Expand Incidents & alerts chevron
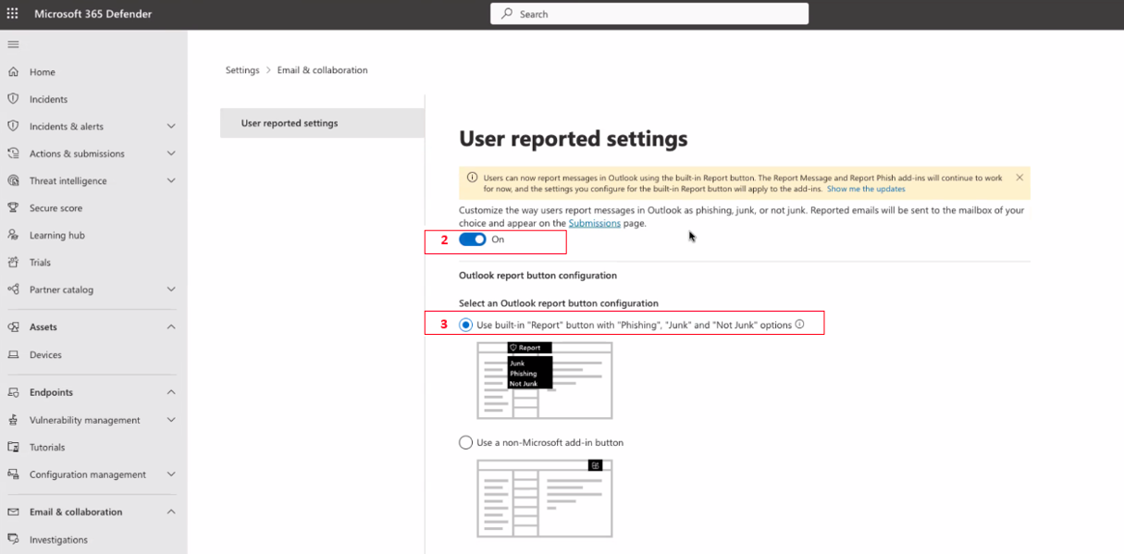This screenshot has width=1124, height=554. 171,126
